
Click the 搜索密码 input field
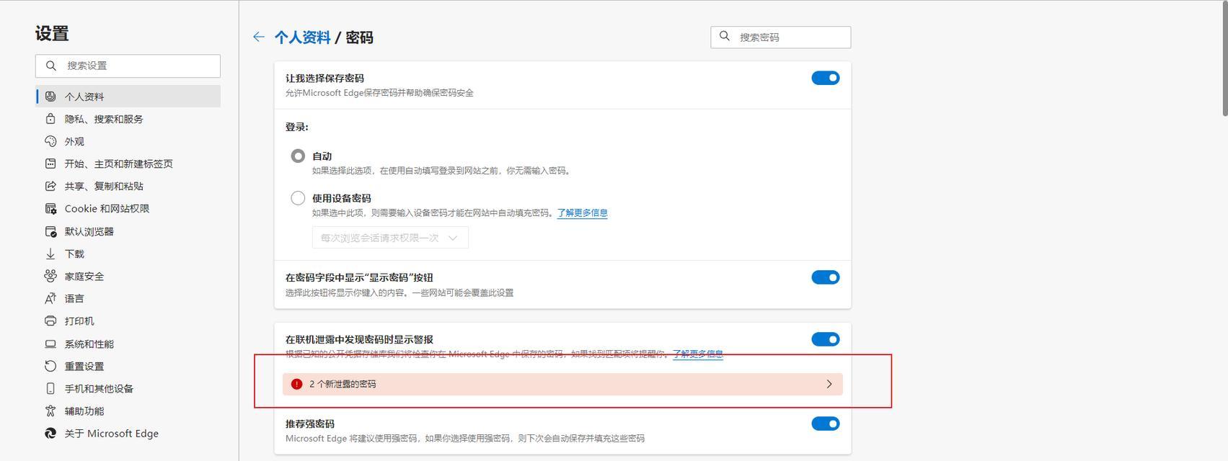pos(780,37)
